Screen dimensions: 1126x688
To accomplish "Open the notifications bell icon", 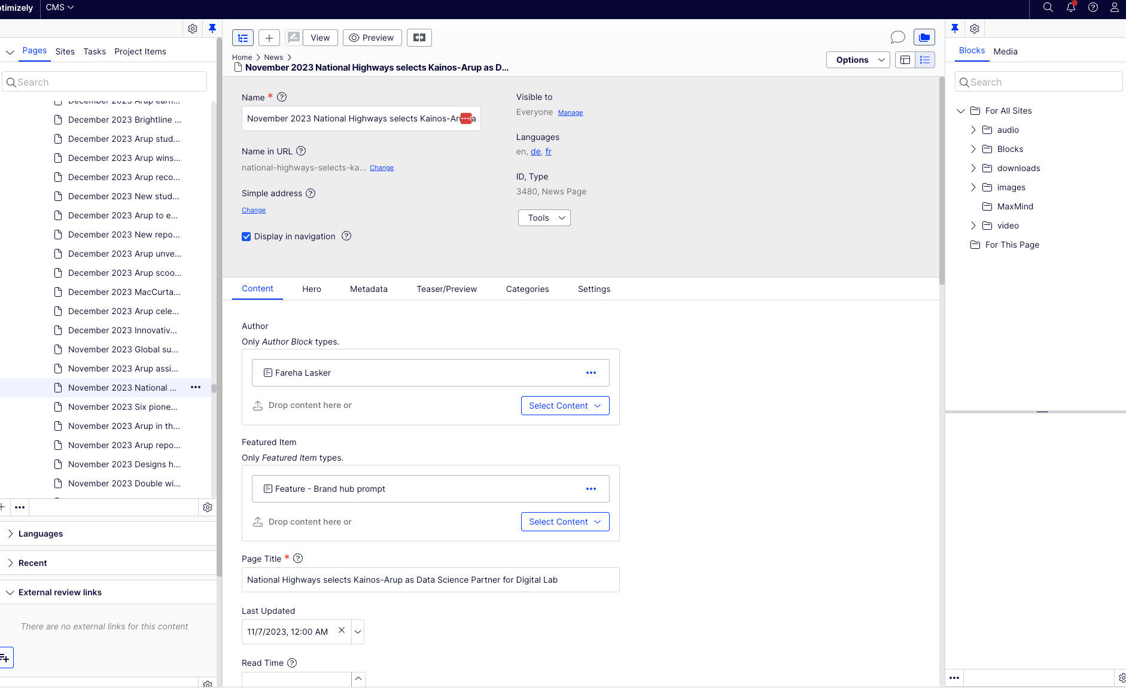I will pos(1071,7).
